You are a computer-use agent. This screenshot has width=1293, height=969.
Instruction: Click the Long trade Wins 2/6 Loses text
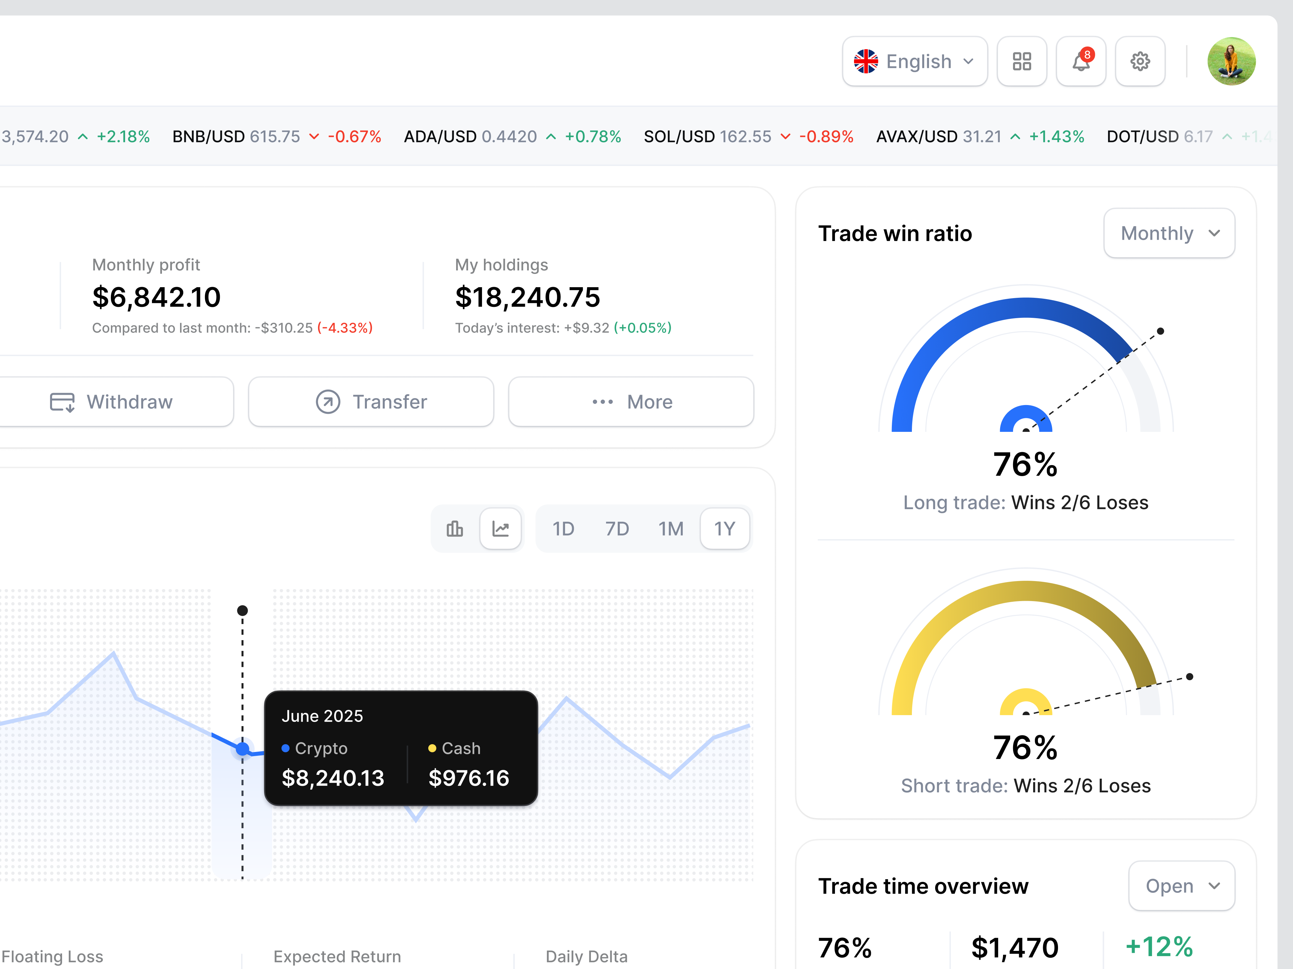pyautogui.click(x=1026, y=502)
